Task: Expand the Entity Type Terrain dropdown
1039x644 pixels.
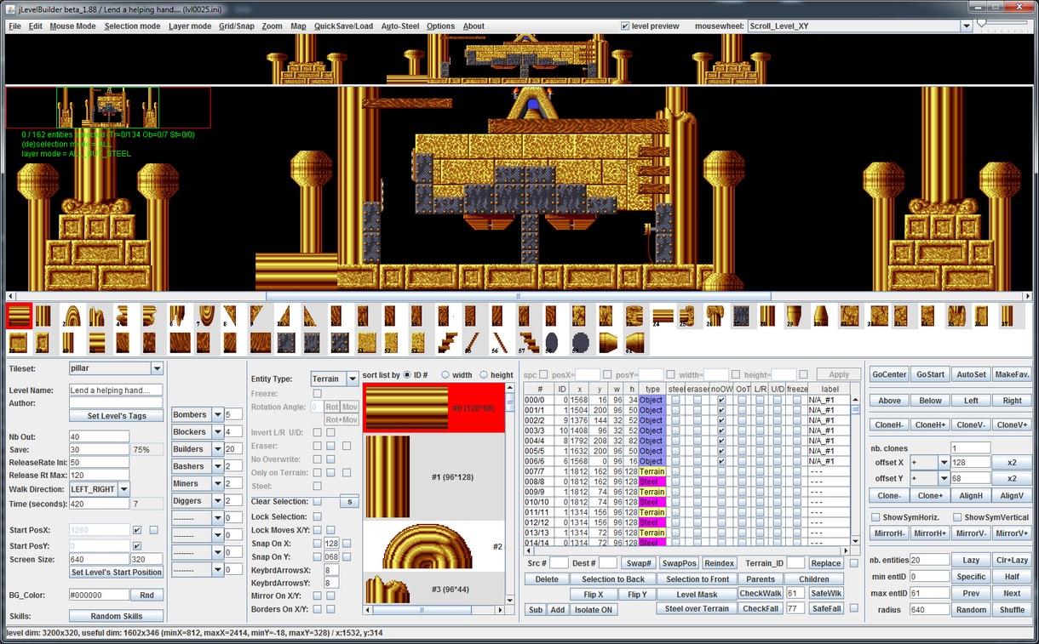Action: point(353,379)
